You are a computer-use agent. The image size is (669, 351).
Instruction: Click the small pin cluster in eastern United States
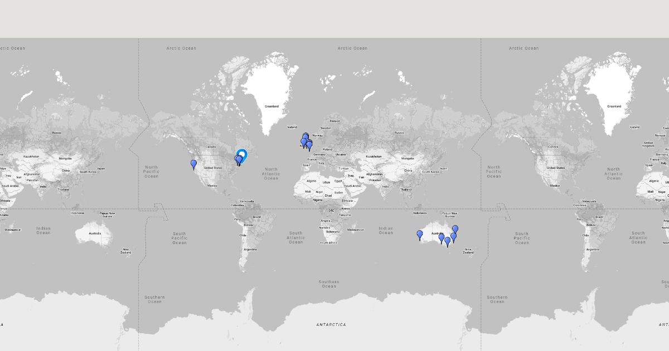tap(238, 160)
